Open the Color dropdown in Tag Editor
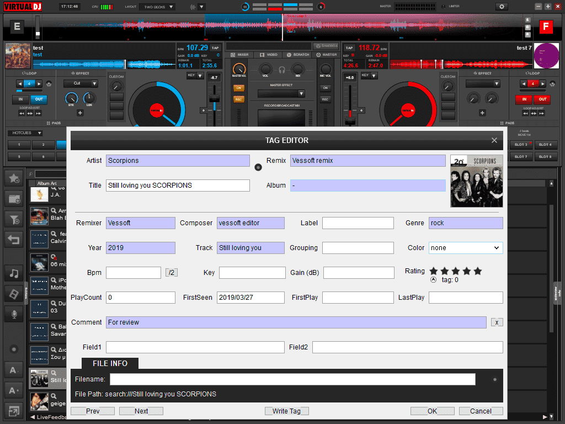Image resolution: width=565 pixels, height=424 pixels. point(466,248)
